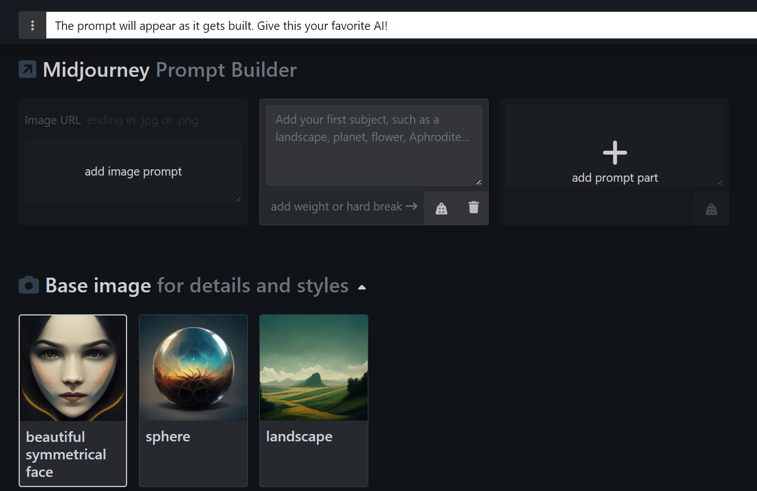This screenshot has height=491, width=757.
Task: Click the camera icon beside Base image
Action: (29, 285)
